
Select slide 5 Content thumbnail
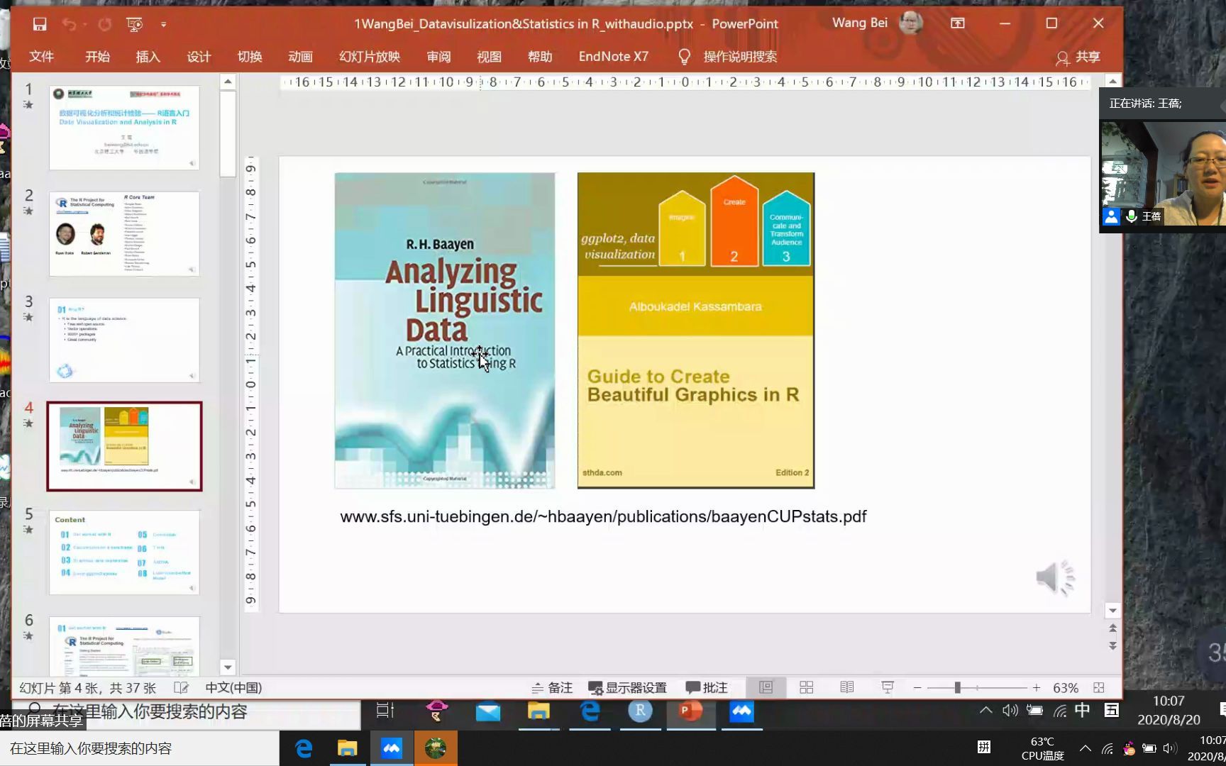click(124, 553)
